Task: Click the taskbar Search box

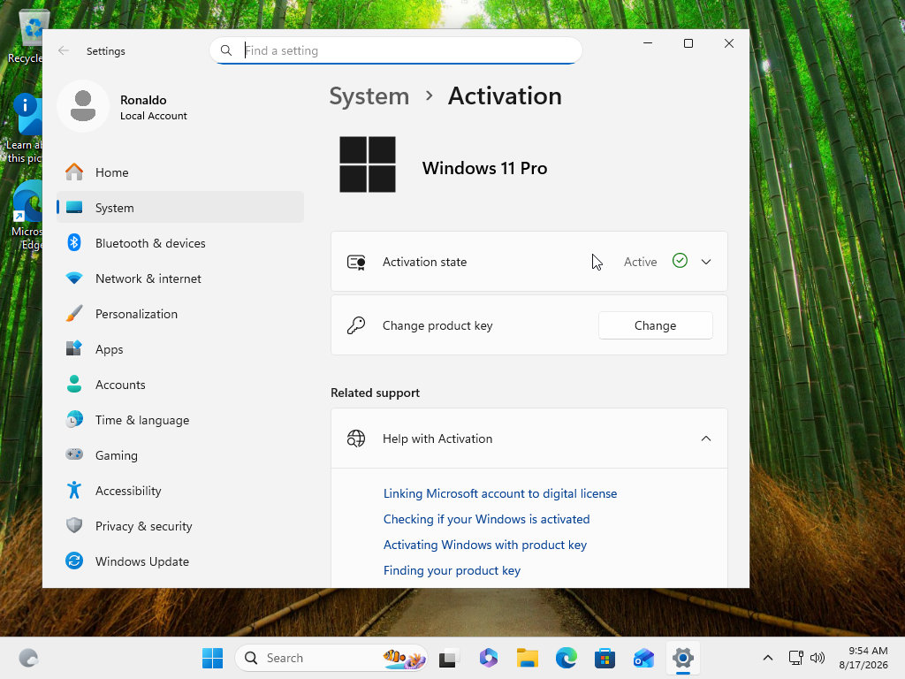Action: [331, 658]
